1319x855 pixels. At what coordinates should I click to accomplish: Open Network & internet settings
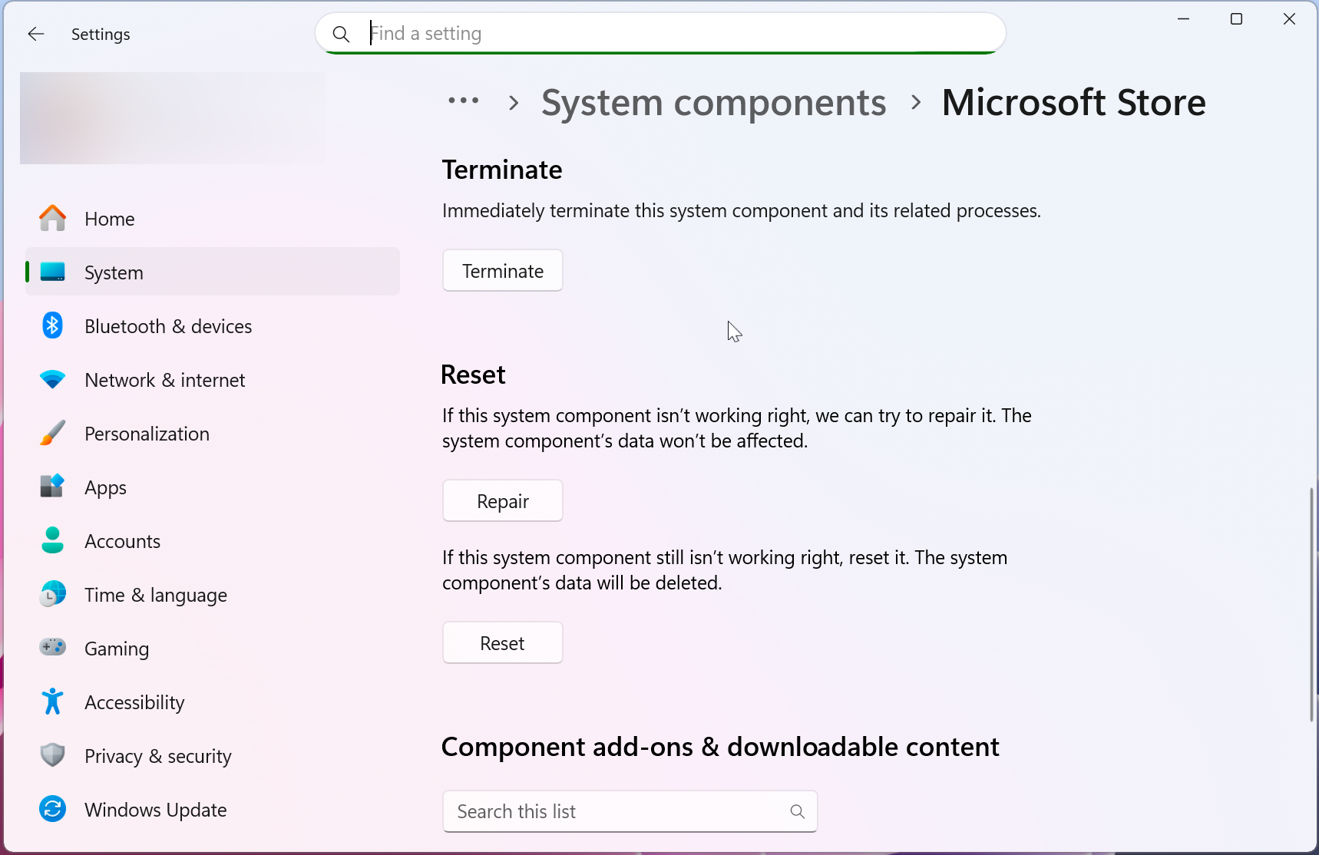tap(213, 380)
